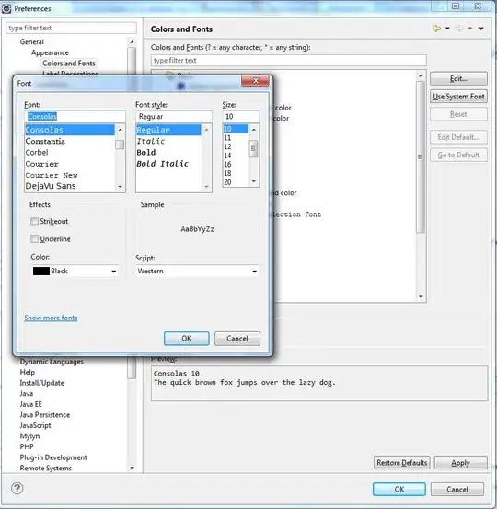This screenshot has height=509, width=497.
Task: Select Java Persistence in the tree
Action: tap(45, 414)
